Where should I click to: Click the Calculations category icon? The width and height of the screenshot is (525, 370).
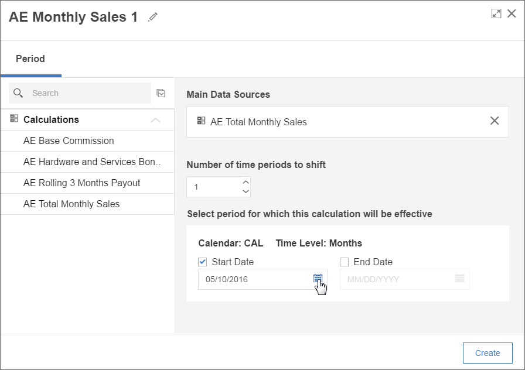coord(15,119)
